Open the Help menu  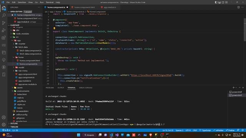[x=58, y=2]
